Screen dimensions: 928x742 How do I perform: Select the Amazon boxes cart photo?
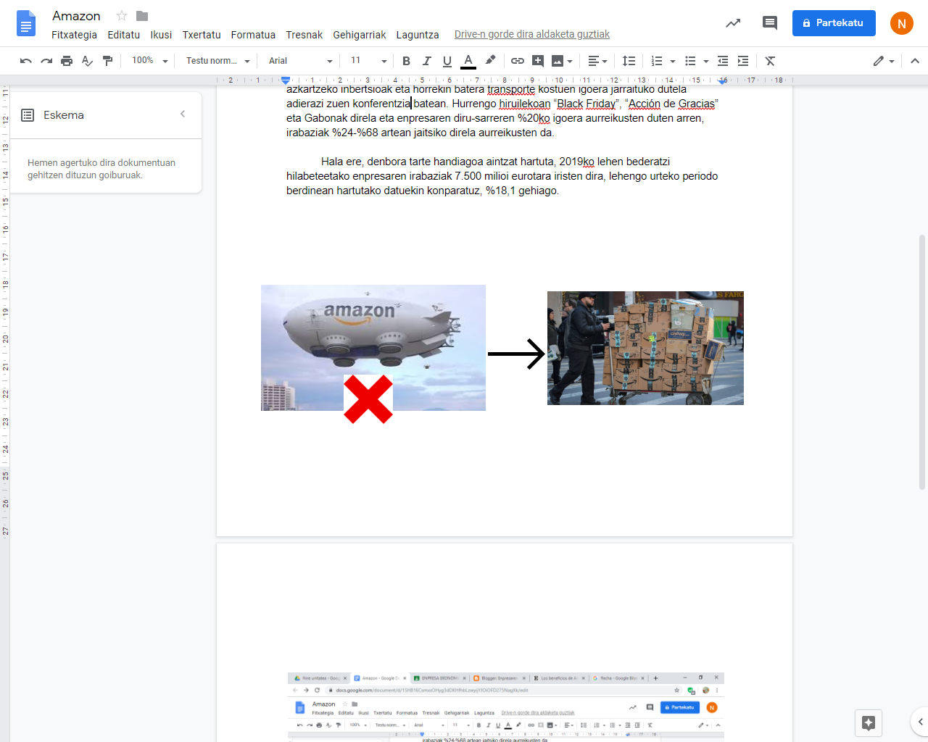645,348
